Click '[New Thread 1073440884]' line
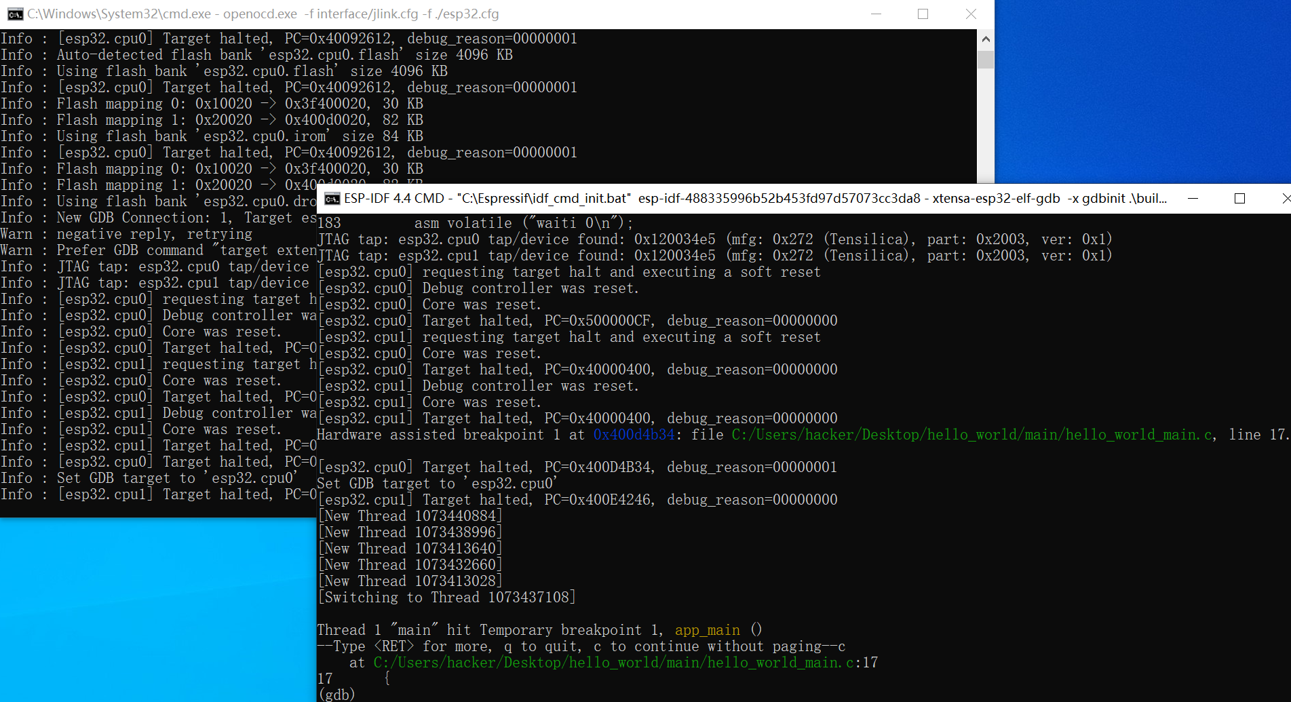The height and width of the screenshot is (702, 1291). click(x=410, y=516)
